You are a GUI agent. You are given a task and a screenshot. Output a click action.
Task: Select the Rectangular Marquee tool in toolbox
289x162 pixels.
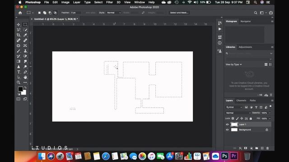(25, 24)
